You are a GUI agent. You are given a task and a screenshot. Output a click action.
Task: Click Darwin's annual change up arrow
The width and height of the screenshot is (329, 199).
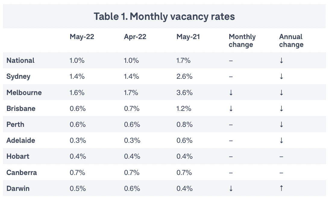point(281,188)
